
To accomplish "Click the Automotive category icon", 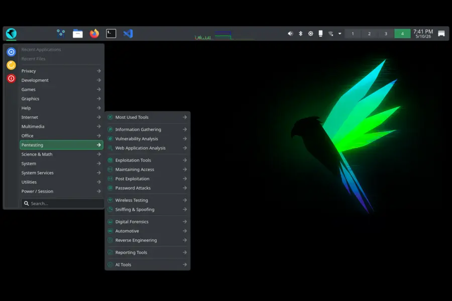I will [110, 231].
